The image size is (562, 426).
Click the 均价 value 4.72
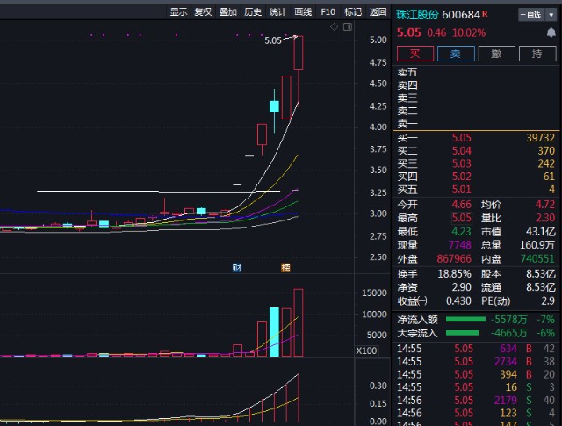click(545, 205)
